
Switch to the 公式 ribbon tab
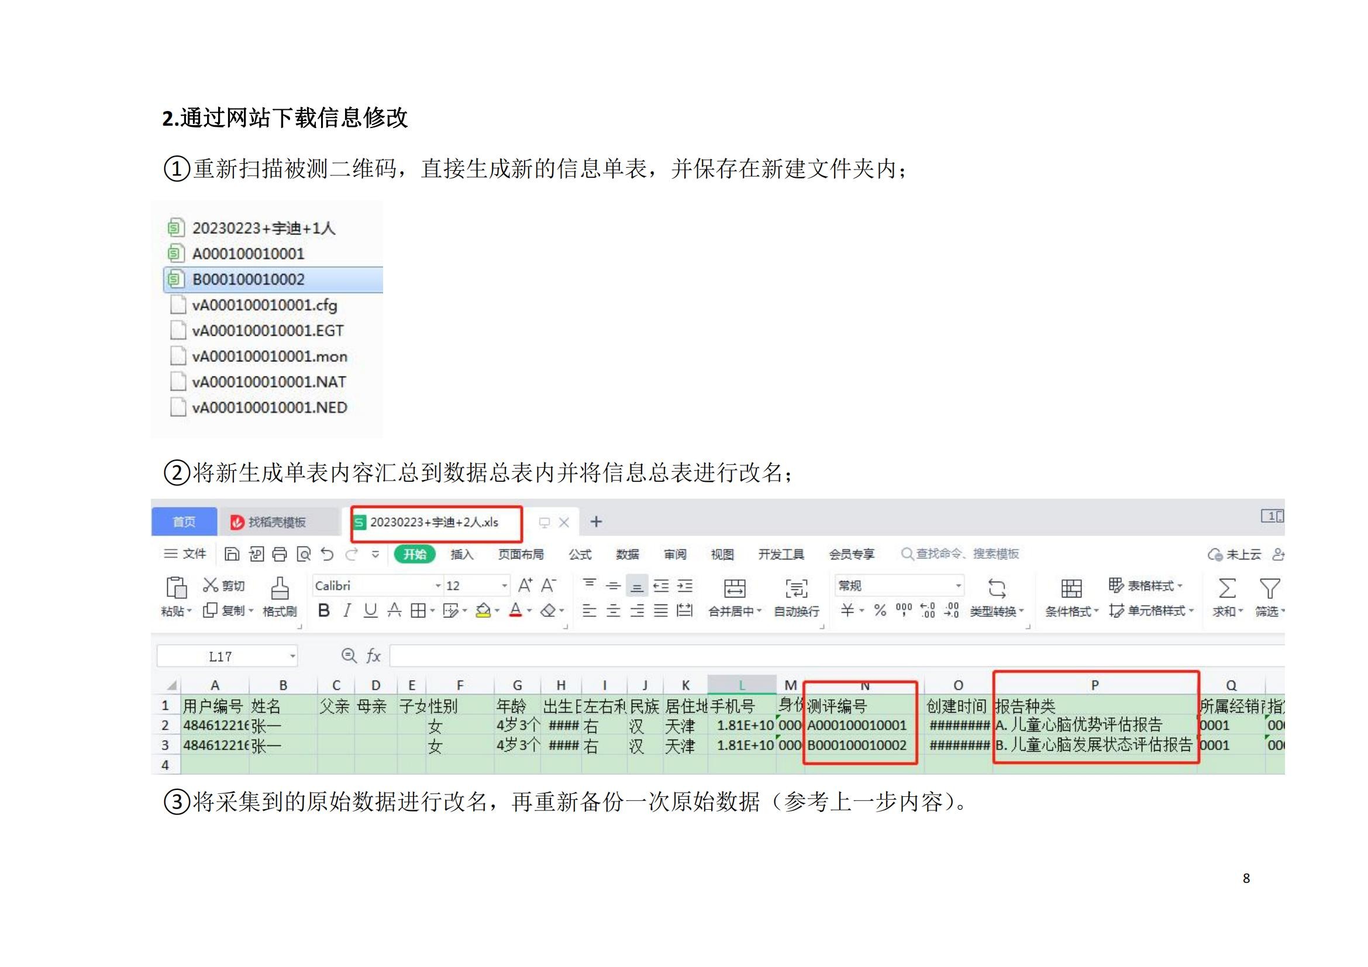pos(580,554)
